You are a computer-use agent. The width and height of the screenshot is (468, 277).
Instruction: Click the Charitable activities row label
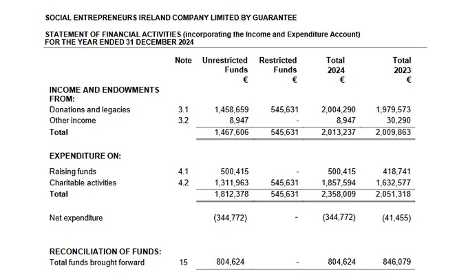pyautogui.click(x=83, y=183)
